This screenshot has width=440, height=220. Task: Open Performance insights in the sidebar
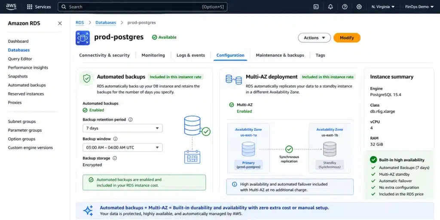click(28, 67)
